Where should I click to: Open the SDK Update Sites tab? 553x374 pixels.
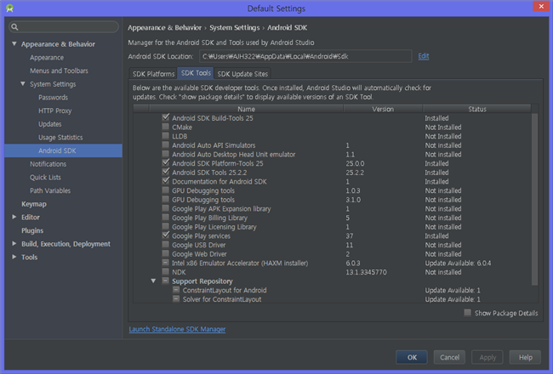(242, 74)
